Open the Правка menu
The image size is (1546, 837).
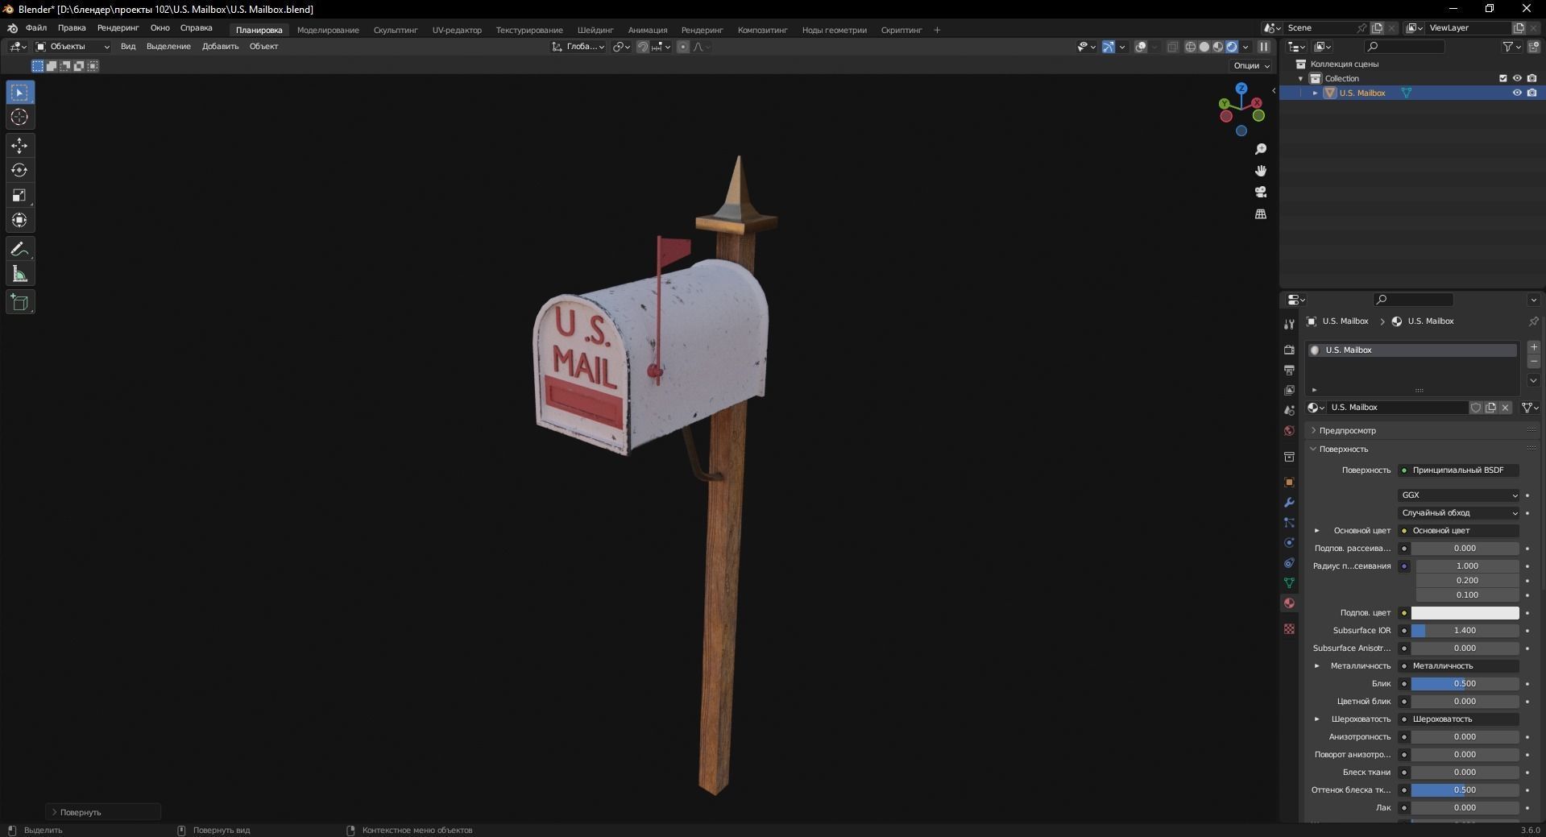point(72,28)
